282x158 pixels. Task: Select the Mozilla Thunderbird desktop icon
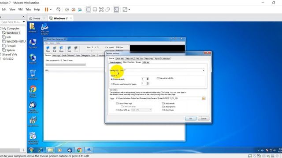[33, 107]
